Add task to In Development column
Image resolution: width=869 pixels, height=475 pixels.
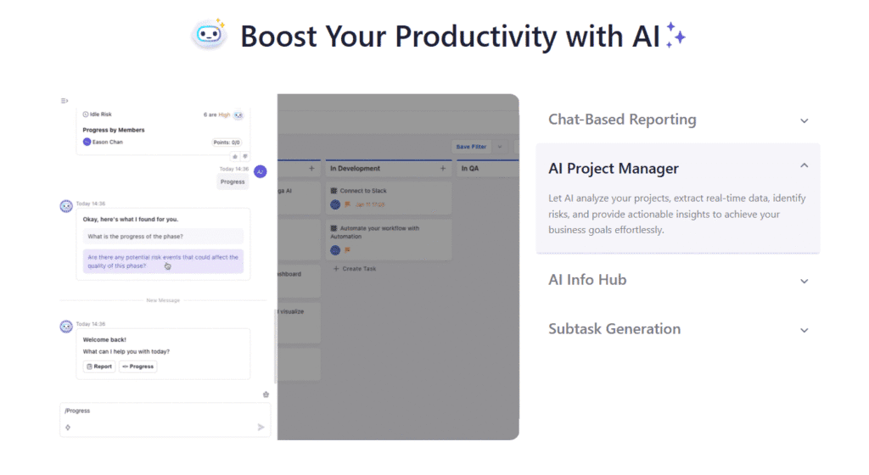[443, 168]
